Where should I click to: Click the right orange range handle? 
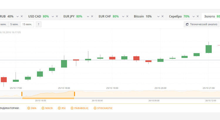pyautogui.click(x=75, y=94)
